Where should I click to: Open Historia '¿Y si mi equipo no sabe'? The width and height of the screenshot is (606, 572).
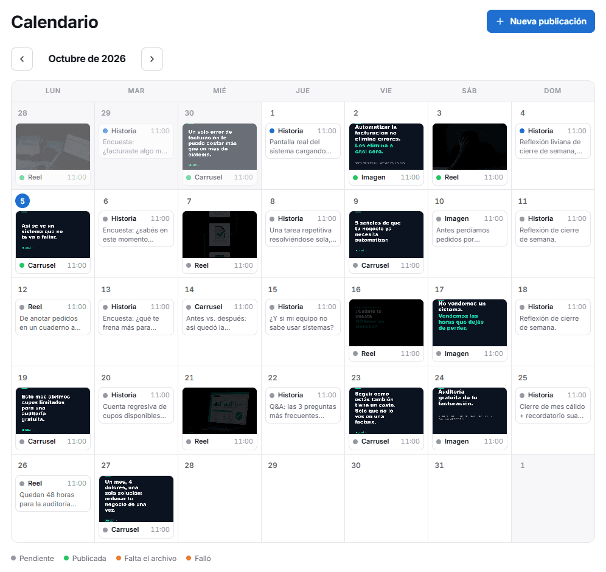(x=303, y=317)
